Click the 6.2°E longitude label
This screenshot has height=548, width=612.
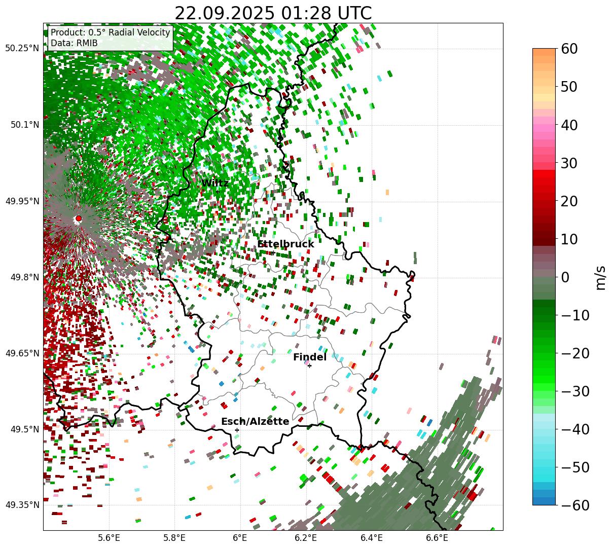[x=306, y=537]
